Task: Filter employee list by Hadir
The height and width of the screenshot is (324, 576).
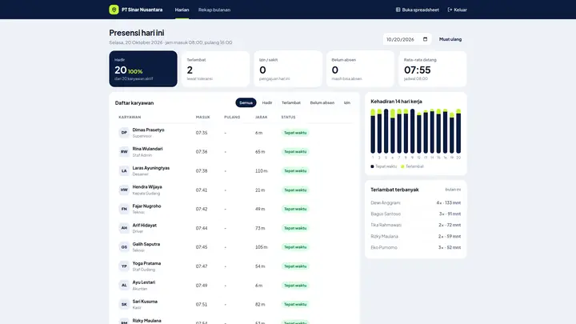Action: pos(267,103)
